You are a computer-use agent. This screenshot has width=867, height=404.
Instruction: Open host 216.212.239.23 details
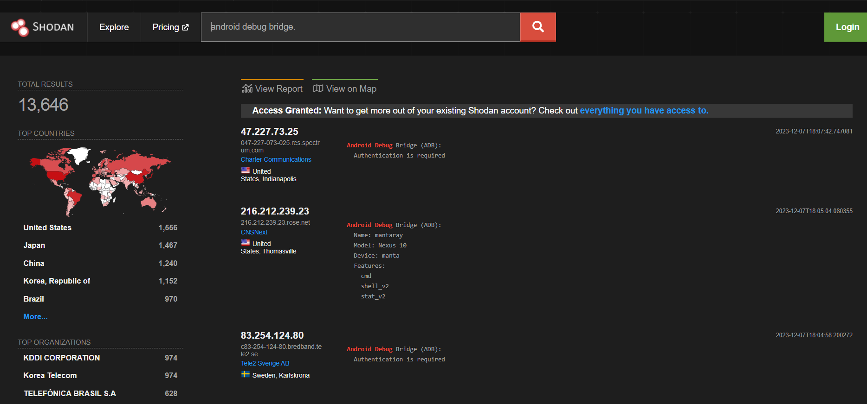275,211
